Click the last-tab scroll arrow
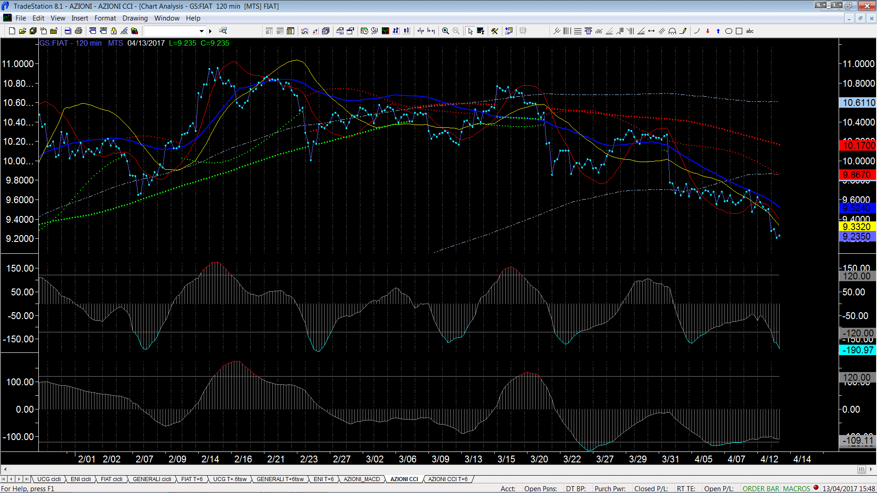 pos(27,479)
